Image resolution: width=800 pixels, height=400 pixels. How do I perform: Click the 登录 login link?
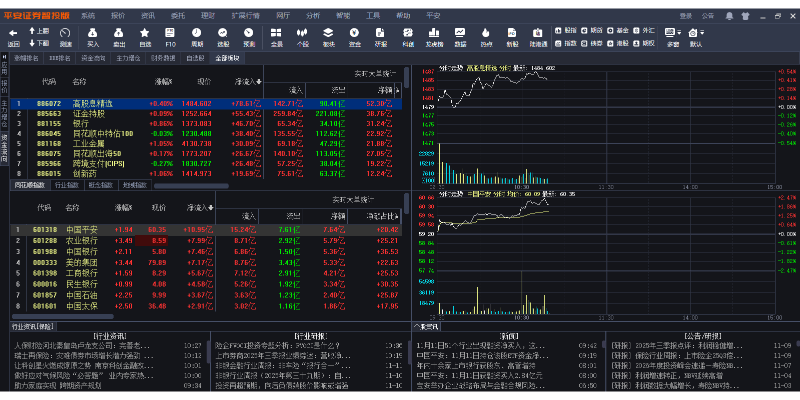685,16
